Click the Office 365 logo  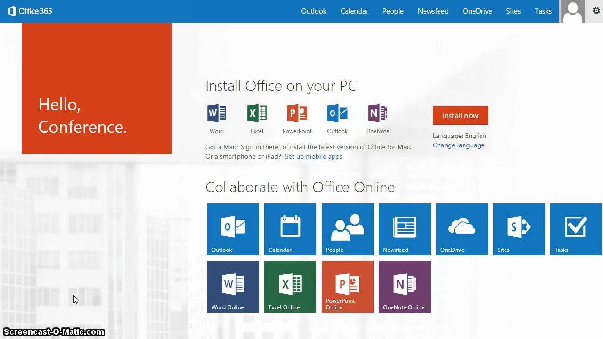pyautogui.click(x=30, y=11)
